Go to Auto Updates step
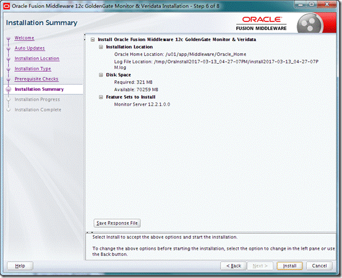This screenshot has width=342, height=278. (29, 48)
